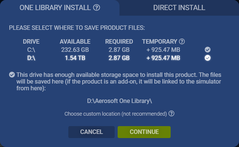Click the Temporary column header
Image resolution: width=239 pixels, height=147 pixels.
click(159, 41)
